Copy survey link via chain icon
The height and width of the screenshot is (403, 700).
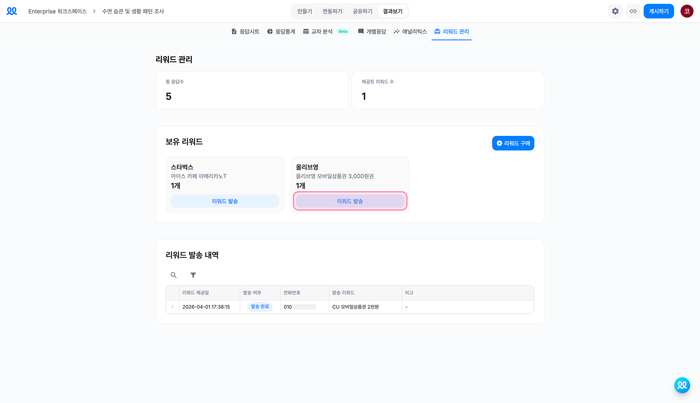(x=633, y=11)
